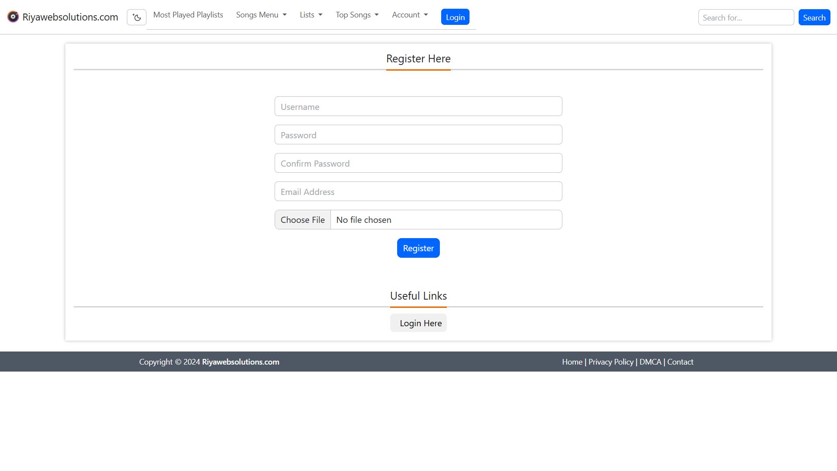Click the Email Address field
Image resolution: width=837 pixels, height=471 pixels.
pos(418,191)
